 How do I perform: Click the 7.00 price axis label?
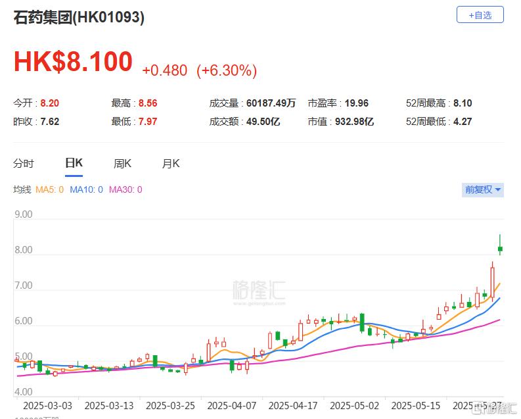(x=24, y=285)
